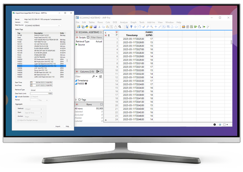Viewport: 243px width, 172px height.
Task: Open the Analyze menu
Action: [124, 22]
